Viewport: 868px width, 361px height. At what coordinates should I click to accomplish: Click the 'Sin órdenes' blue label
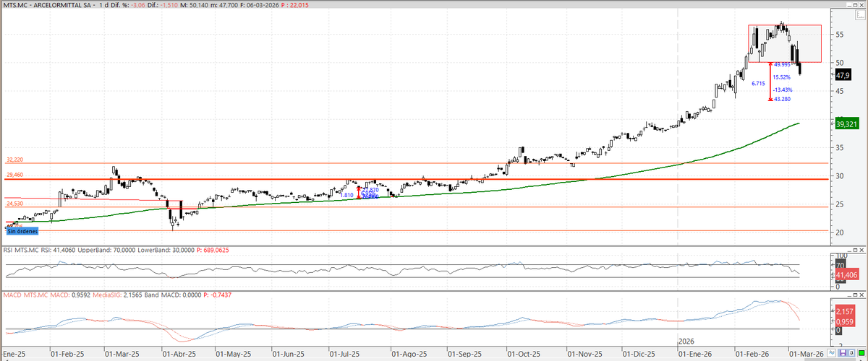tap(23, 230)
